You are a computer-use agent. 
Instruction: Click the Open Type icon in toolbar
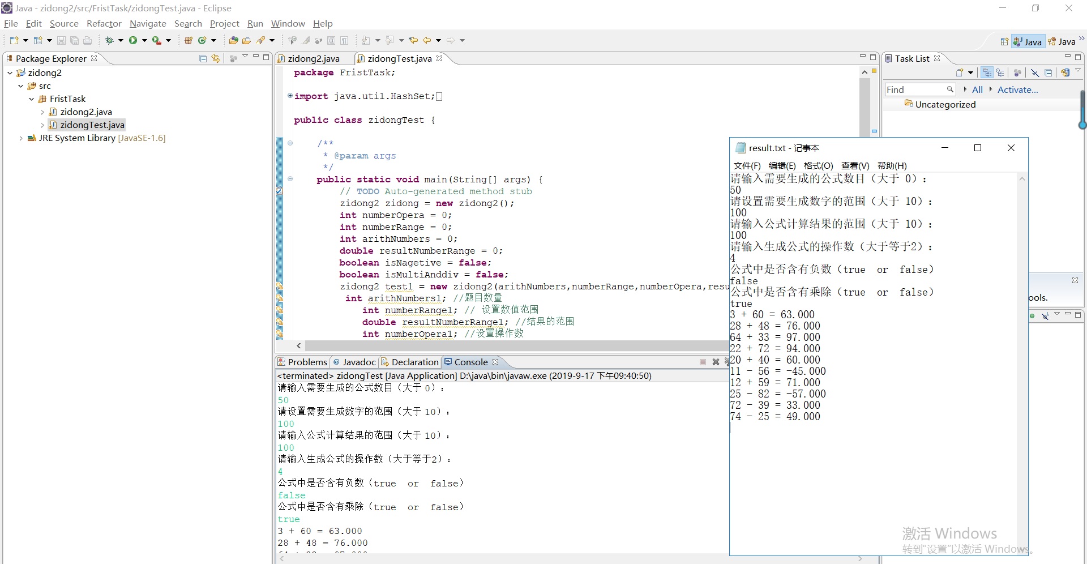(x=233, y=40)
